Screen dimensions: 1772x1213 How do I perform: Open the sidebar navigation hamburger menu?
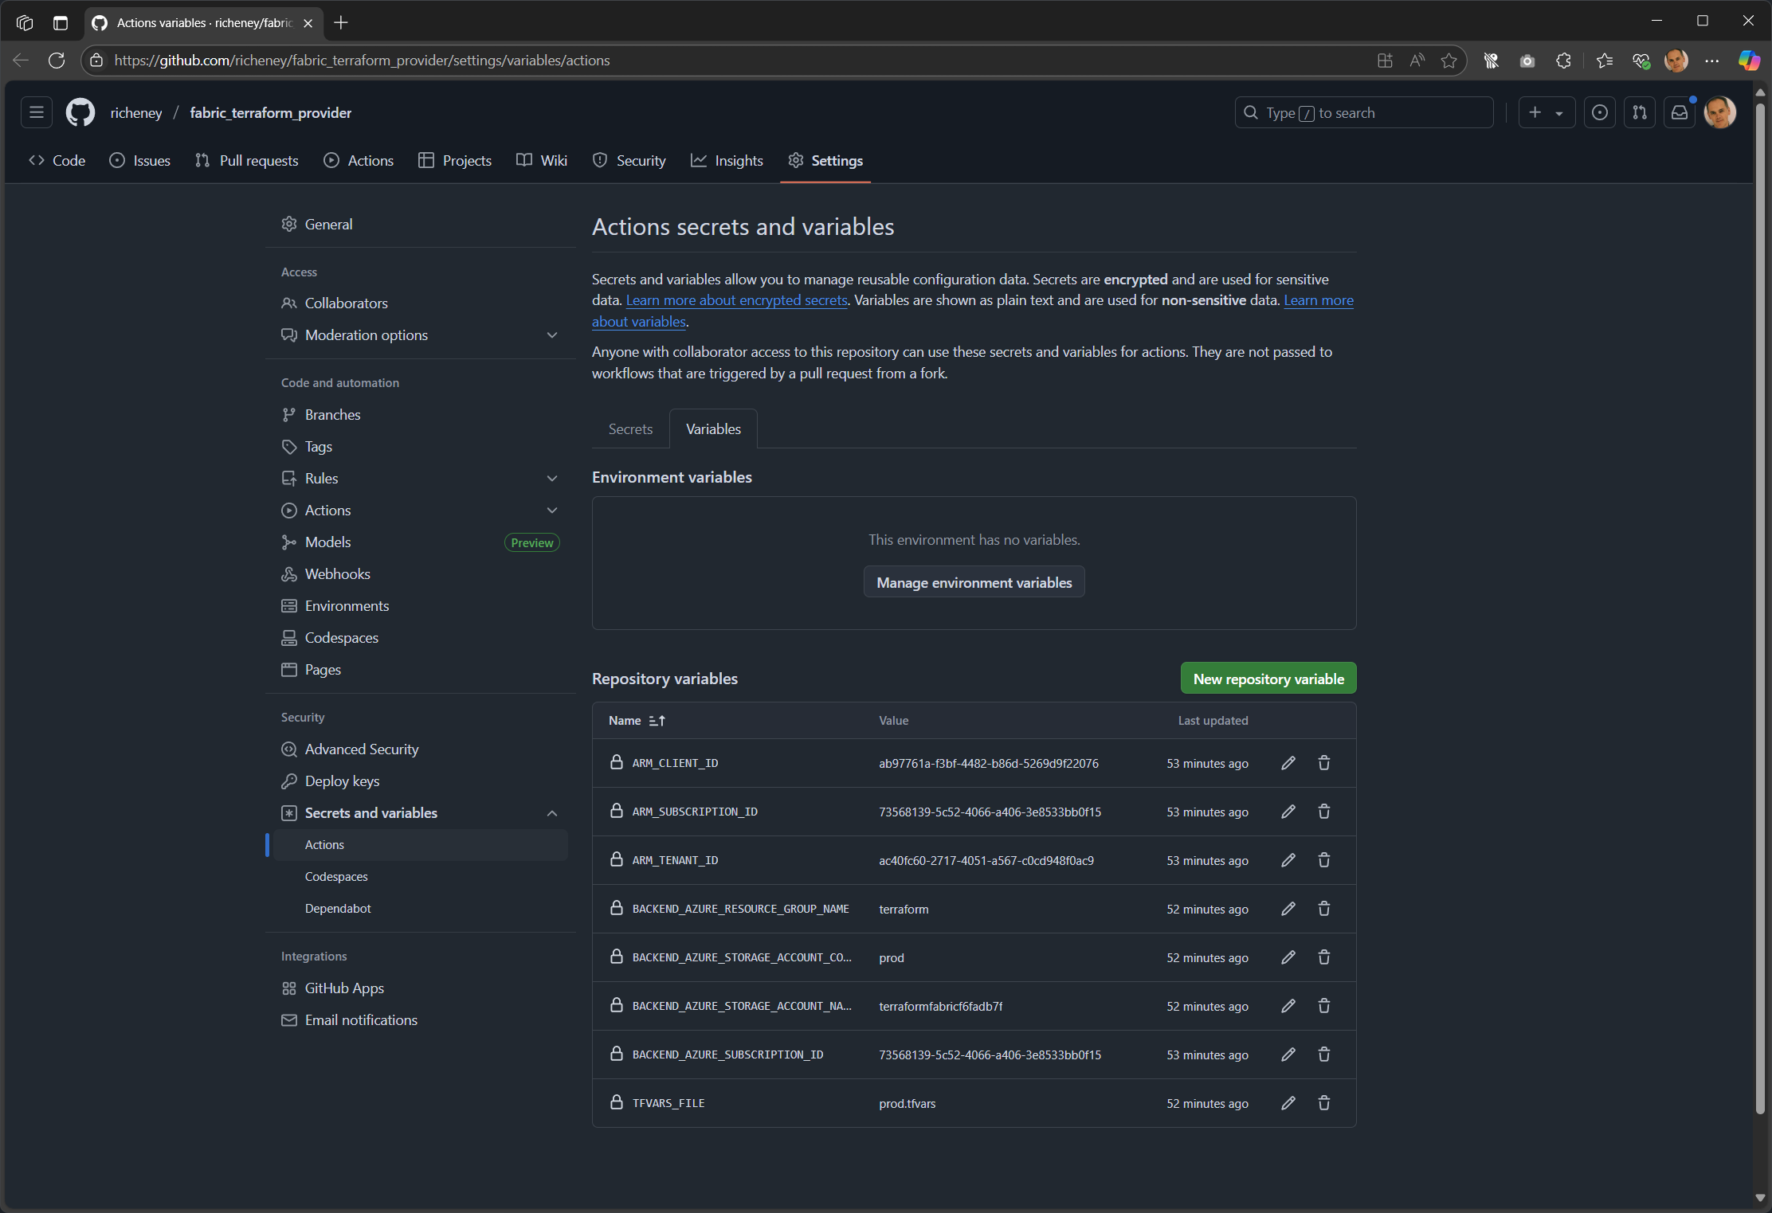tap(37, 112)
